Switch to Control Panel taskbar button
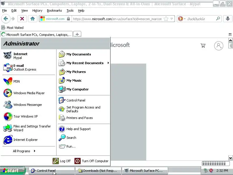This screenshot has height=175, width=233. click(52, 171)
